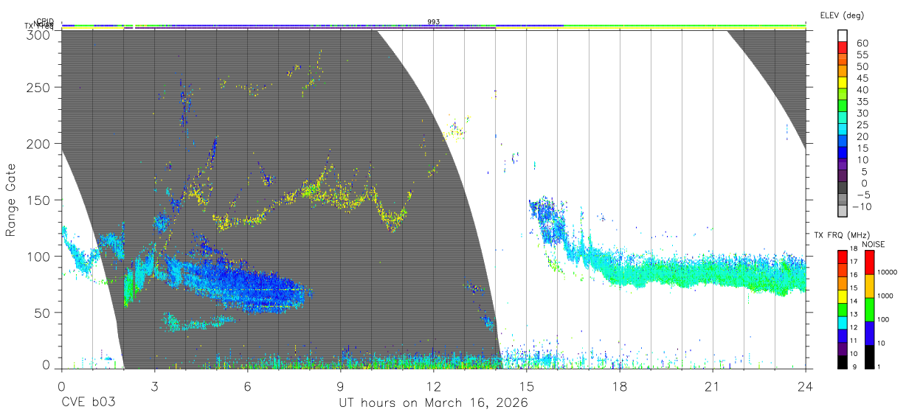Click the "300" tick on the Range Gate axis
The height and width of the screenshot is (418, 906).
click(38, 35)
